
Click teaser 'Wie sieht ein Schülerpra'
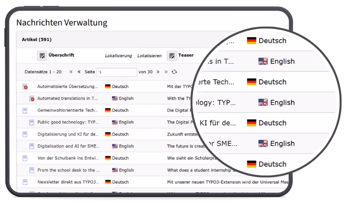192,158
